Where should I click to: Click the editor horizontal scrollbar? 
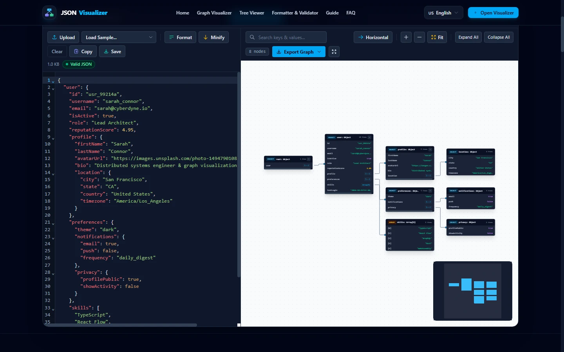coord(120,325)
